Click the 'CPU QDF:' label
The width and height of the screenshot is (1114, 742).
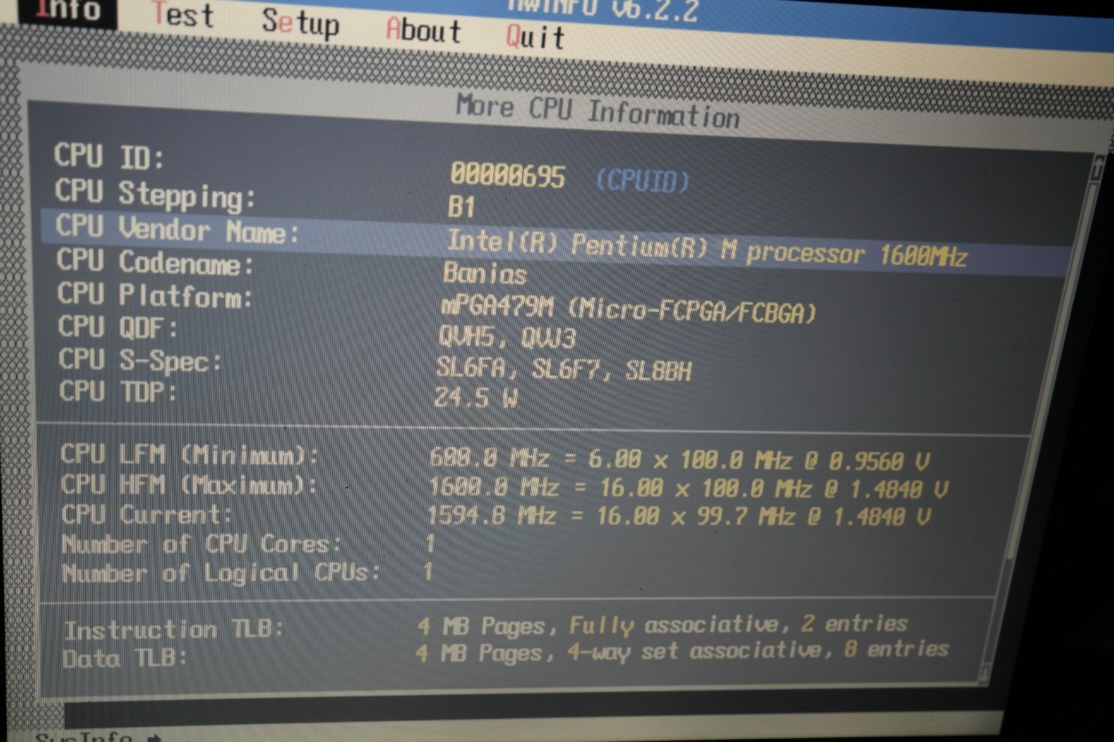click(x=118, y=327)
